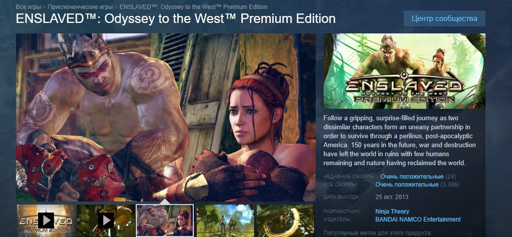The width and height of the screenshot is (512, 237).
Task: Open the landscape screenshot with two figures
Action: (x=225, y=221)
